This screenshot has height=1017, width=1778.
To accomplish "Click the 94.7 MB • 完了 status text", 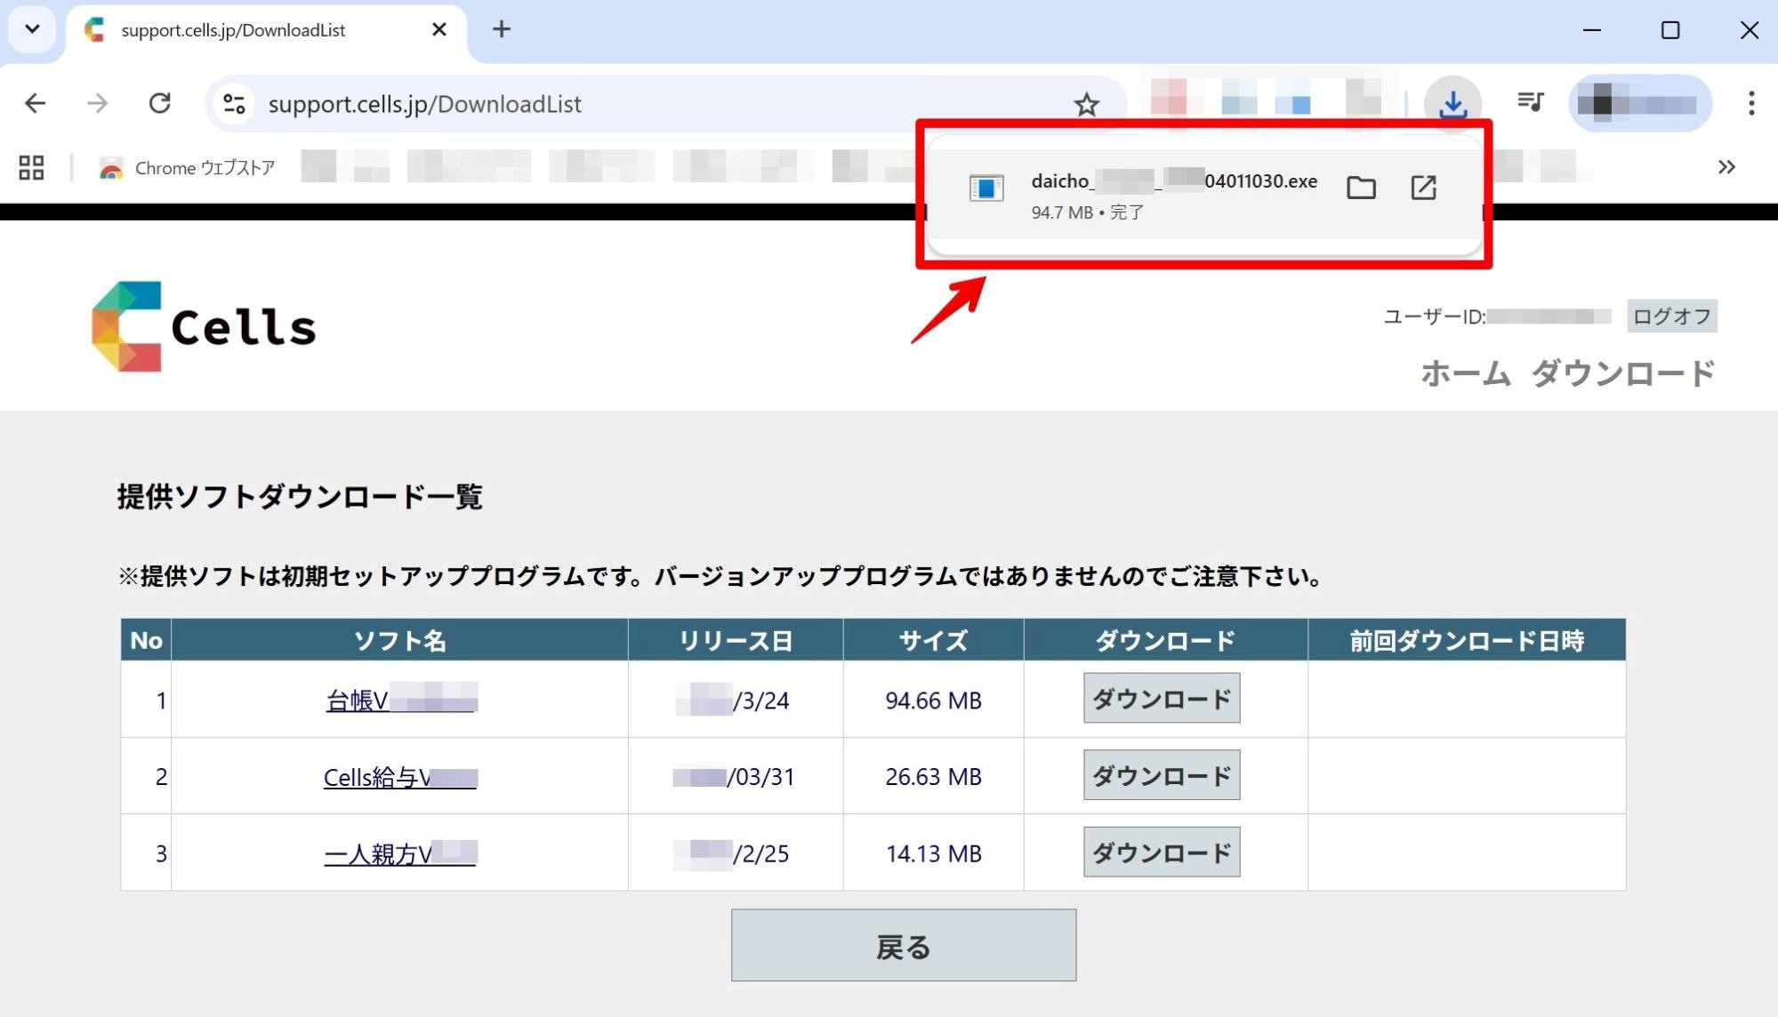I will pyautogui.click(x=1087, y=212).
